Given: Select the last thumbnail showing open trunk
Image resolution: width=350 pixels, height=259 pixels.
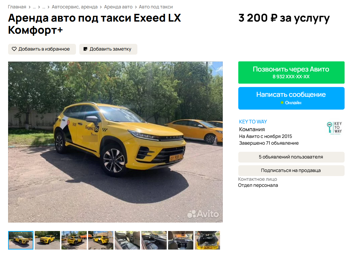Looking at the screenshot, I should click(207, 240).
